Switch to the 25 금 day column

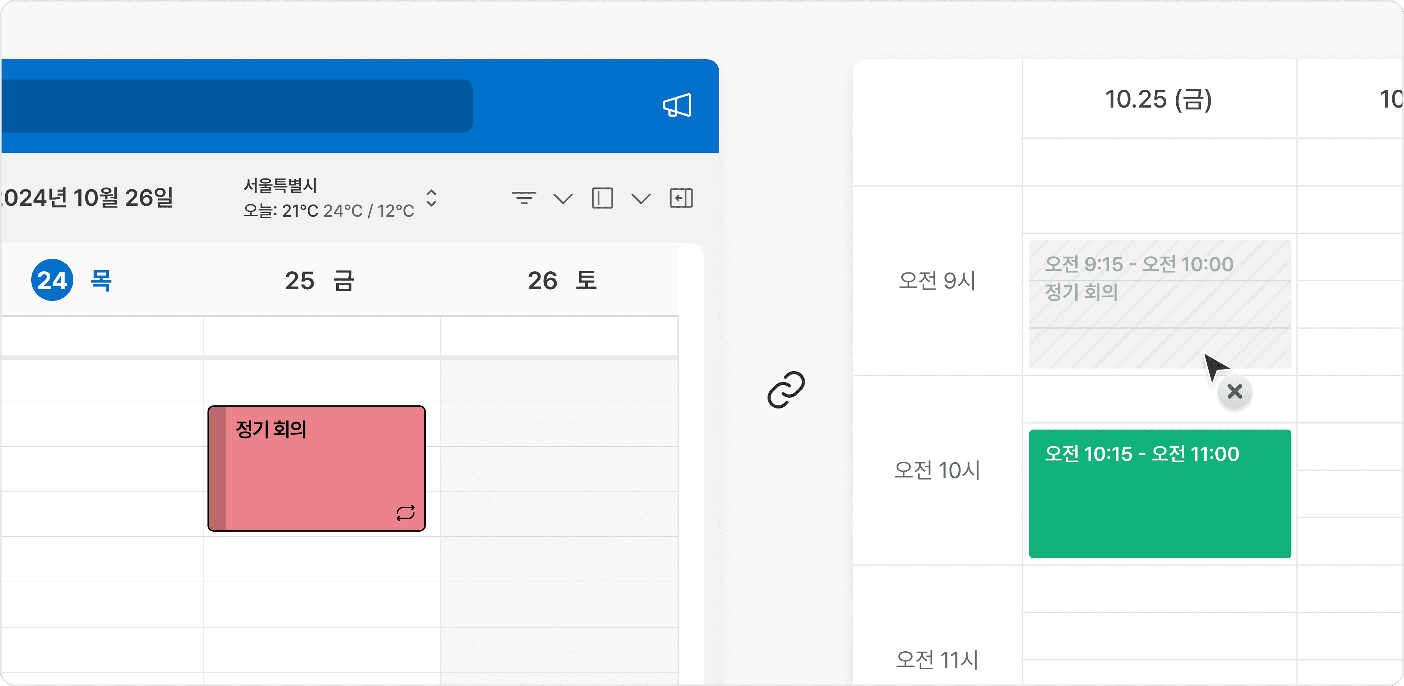(x=321, y=281)
